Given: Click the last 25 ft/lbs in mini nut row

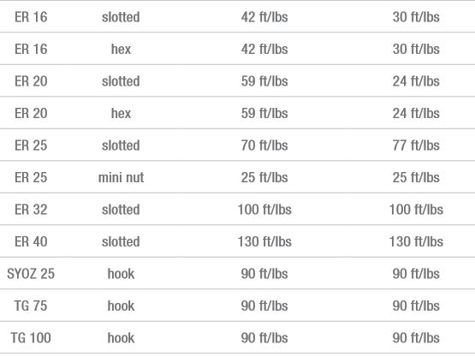Looking at the screenshot, I should point(416,177).
